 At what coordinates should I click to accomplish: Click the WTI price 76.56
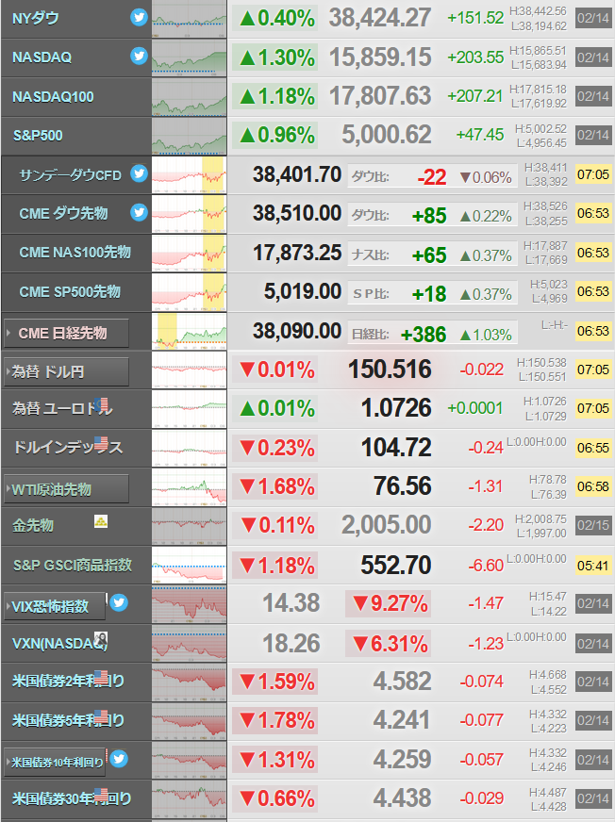403,486
